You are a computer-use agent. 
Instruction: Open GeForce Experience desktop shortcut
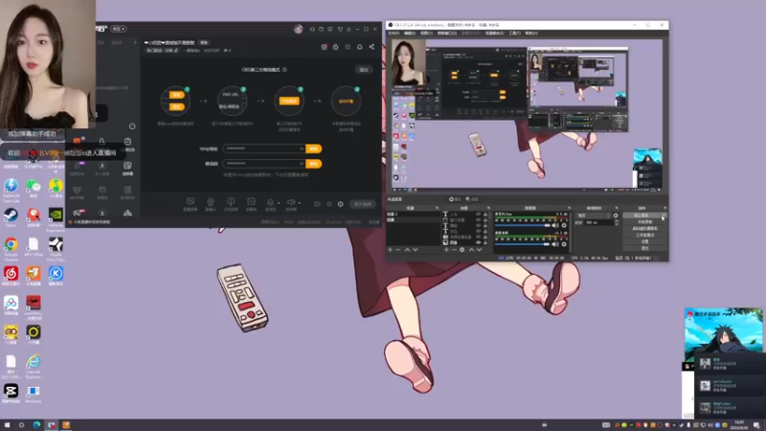coord(56,218)
